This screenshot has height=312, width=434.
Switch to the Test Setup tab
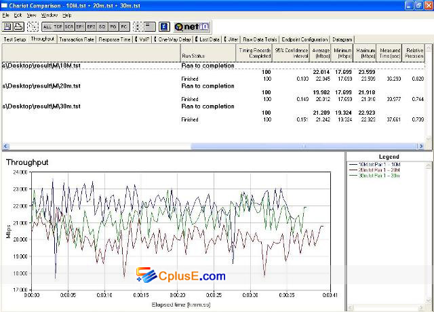click(x=15, y=39)
